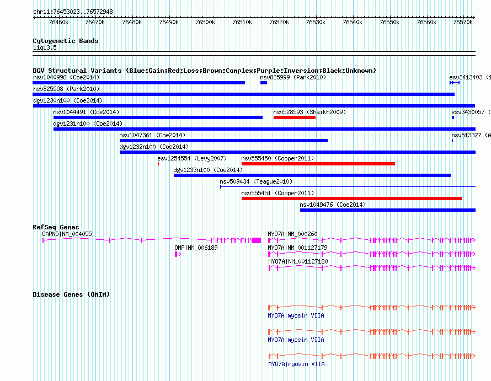Select the nsv1047361 (Coe2014) variant bar
491x381 pixels.
coord(223,141)
